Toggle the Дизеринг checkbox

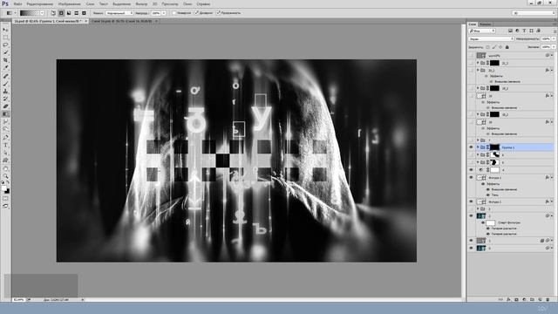[196, 13]
